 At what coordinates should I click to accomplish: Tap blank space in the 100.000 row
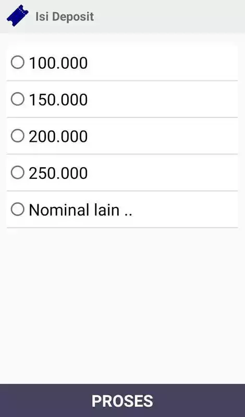[x=162, y=63]
